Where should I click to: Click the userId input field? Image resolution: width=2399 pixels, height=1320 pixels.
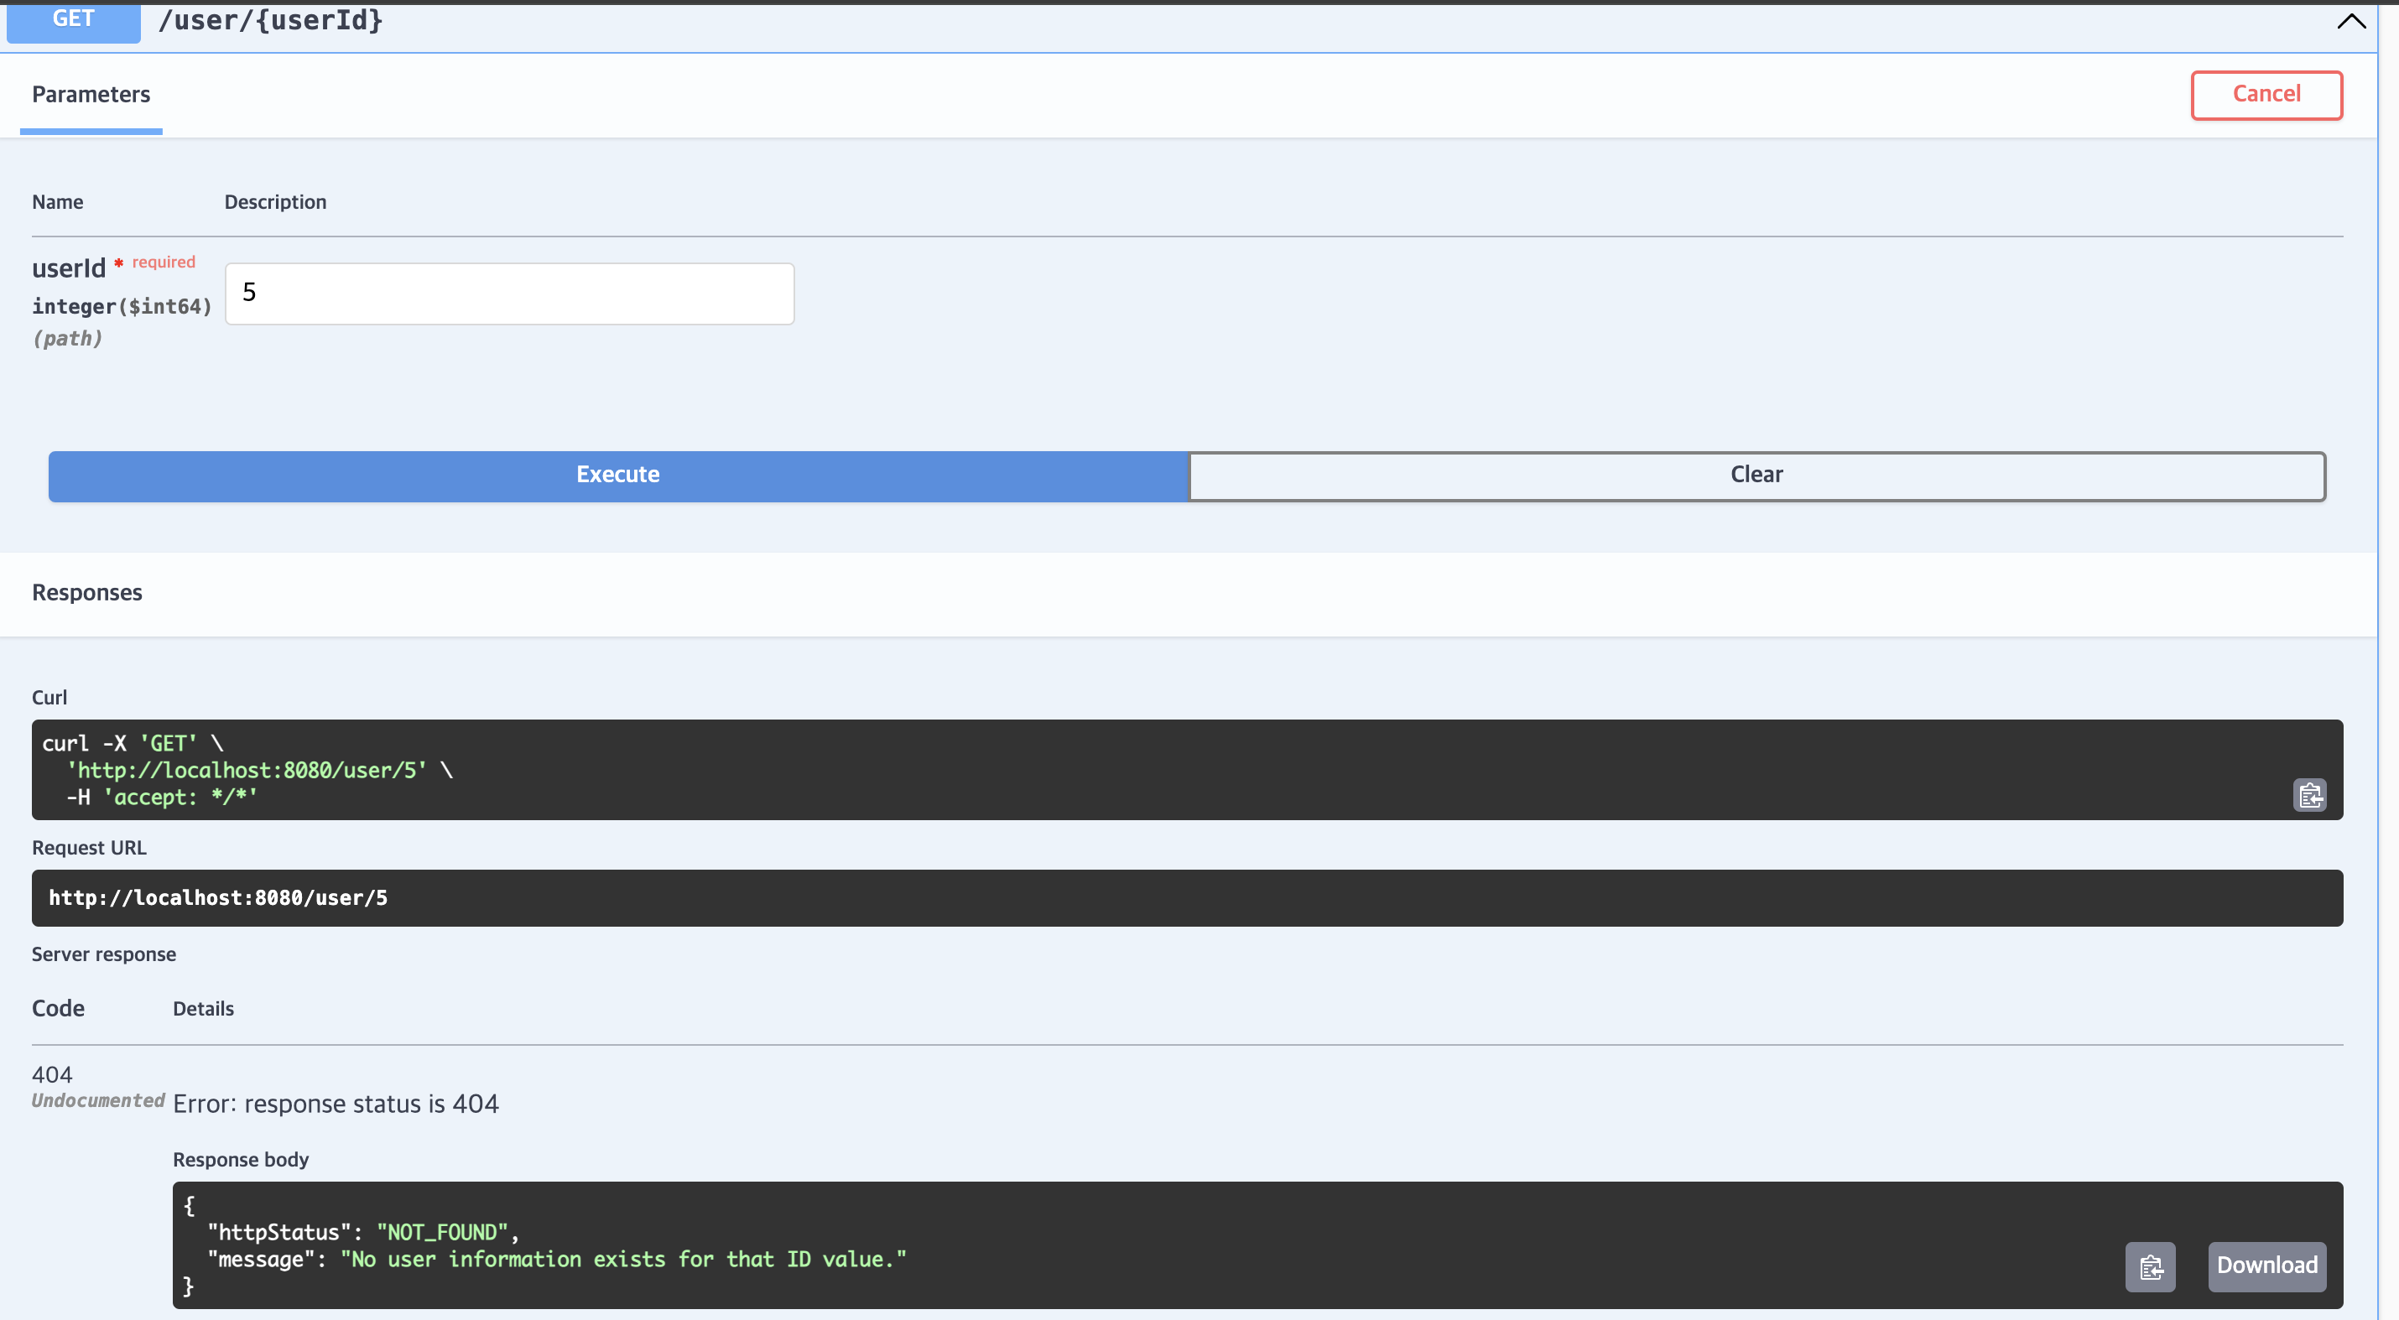point(508,294)
